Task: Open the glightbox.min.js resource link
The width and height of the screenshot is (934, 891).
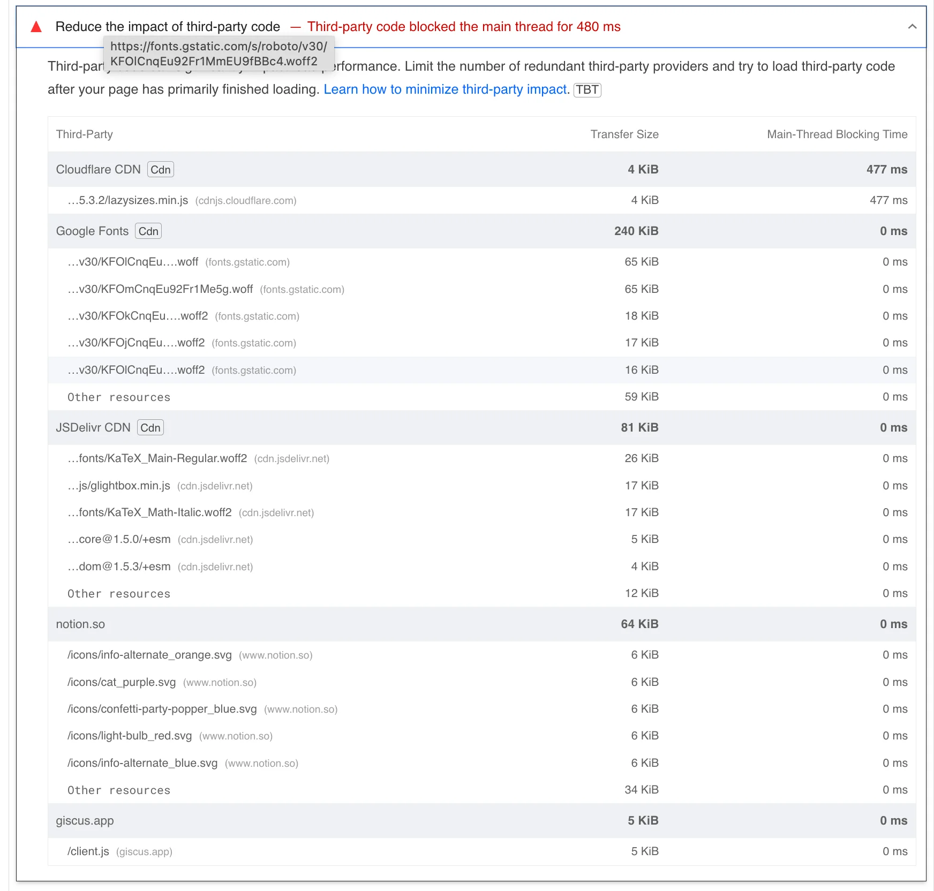Action: pos(119,486)
